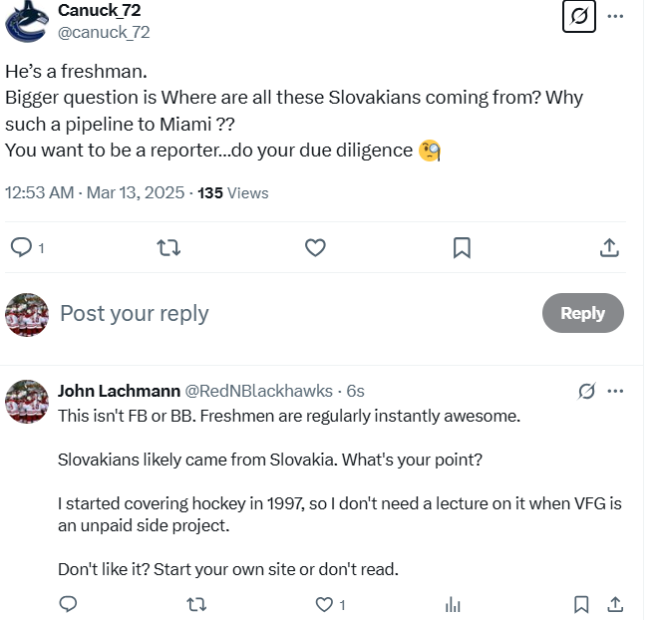Click the Grok icon on John Lachmann's reply
655x620 pixels.
click(x=587, y=391)
